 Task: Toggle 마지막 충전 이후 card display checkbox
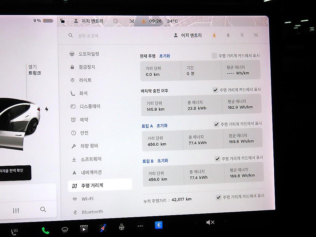tap(215, 90)
